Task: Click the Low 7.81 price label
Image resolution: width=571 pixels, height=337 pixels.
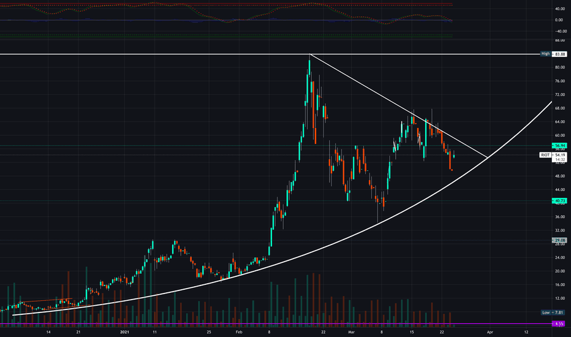Action: coord(553,312)
